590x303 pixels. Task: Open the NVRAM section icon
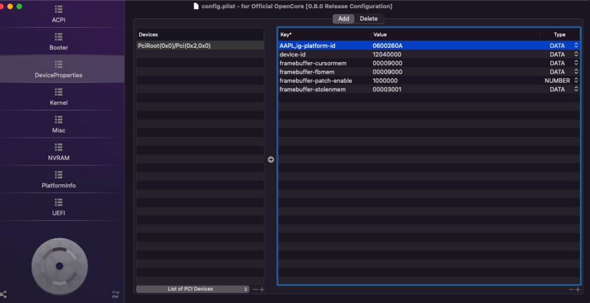point(58,147)
